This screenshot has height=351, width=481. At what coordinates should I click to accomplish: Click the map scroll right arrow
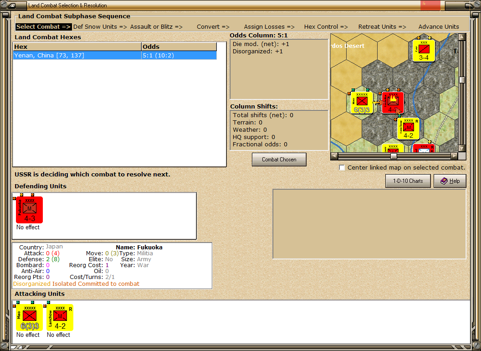(454, 156)
